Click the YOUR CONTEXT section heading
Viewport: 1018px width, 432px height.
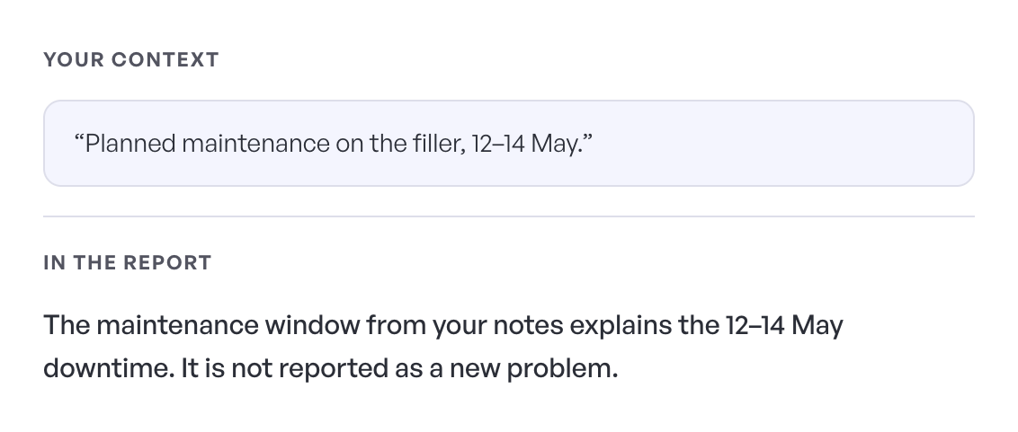[x=131, y=59]
